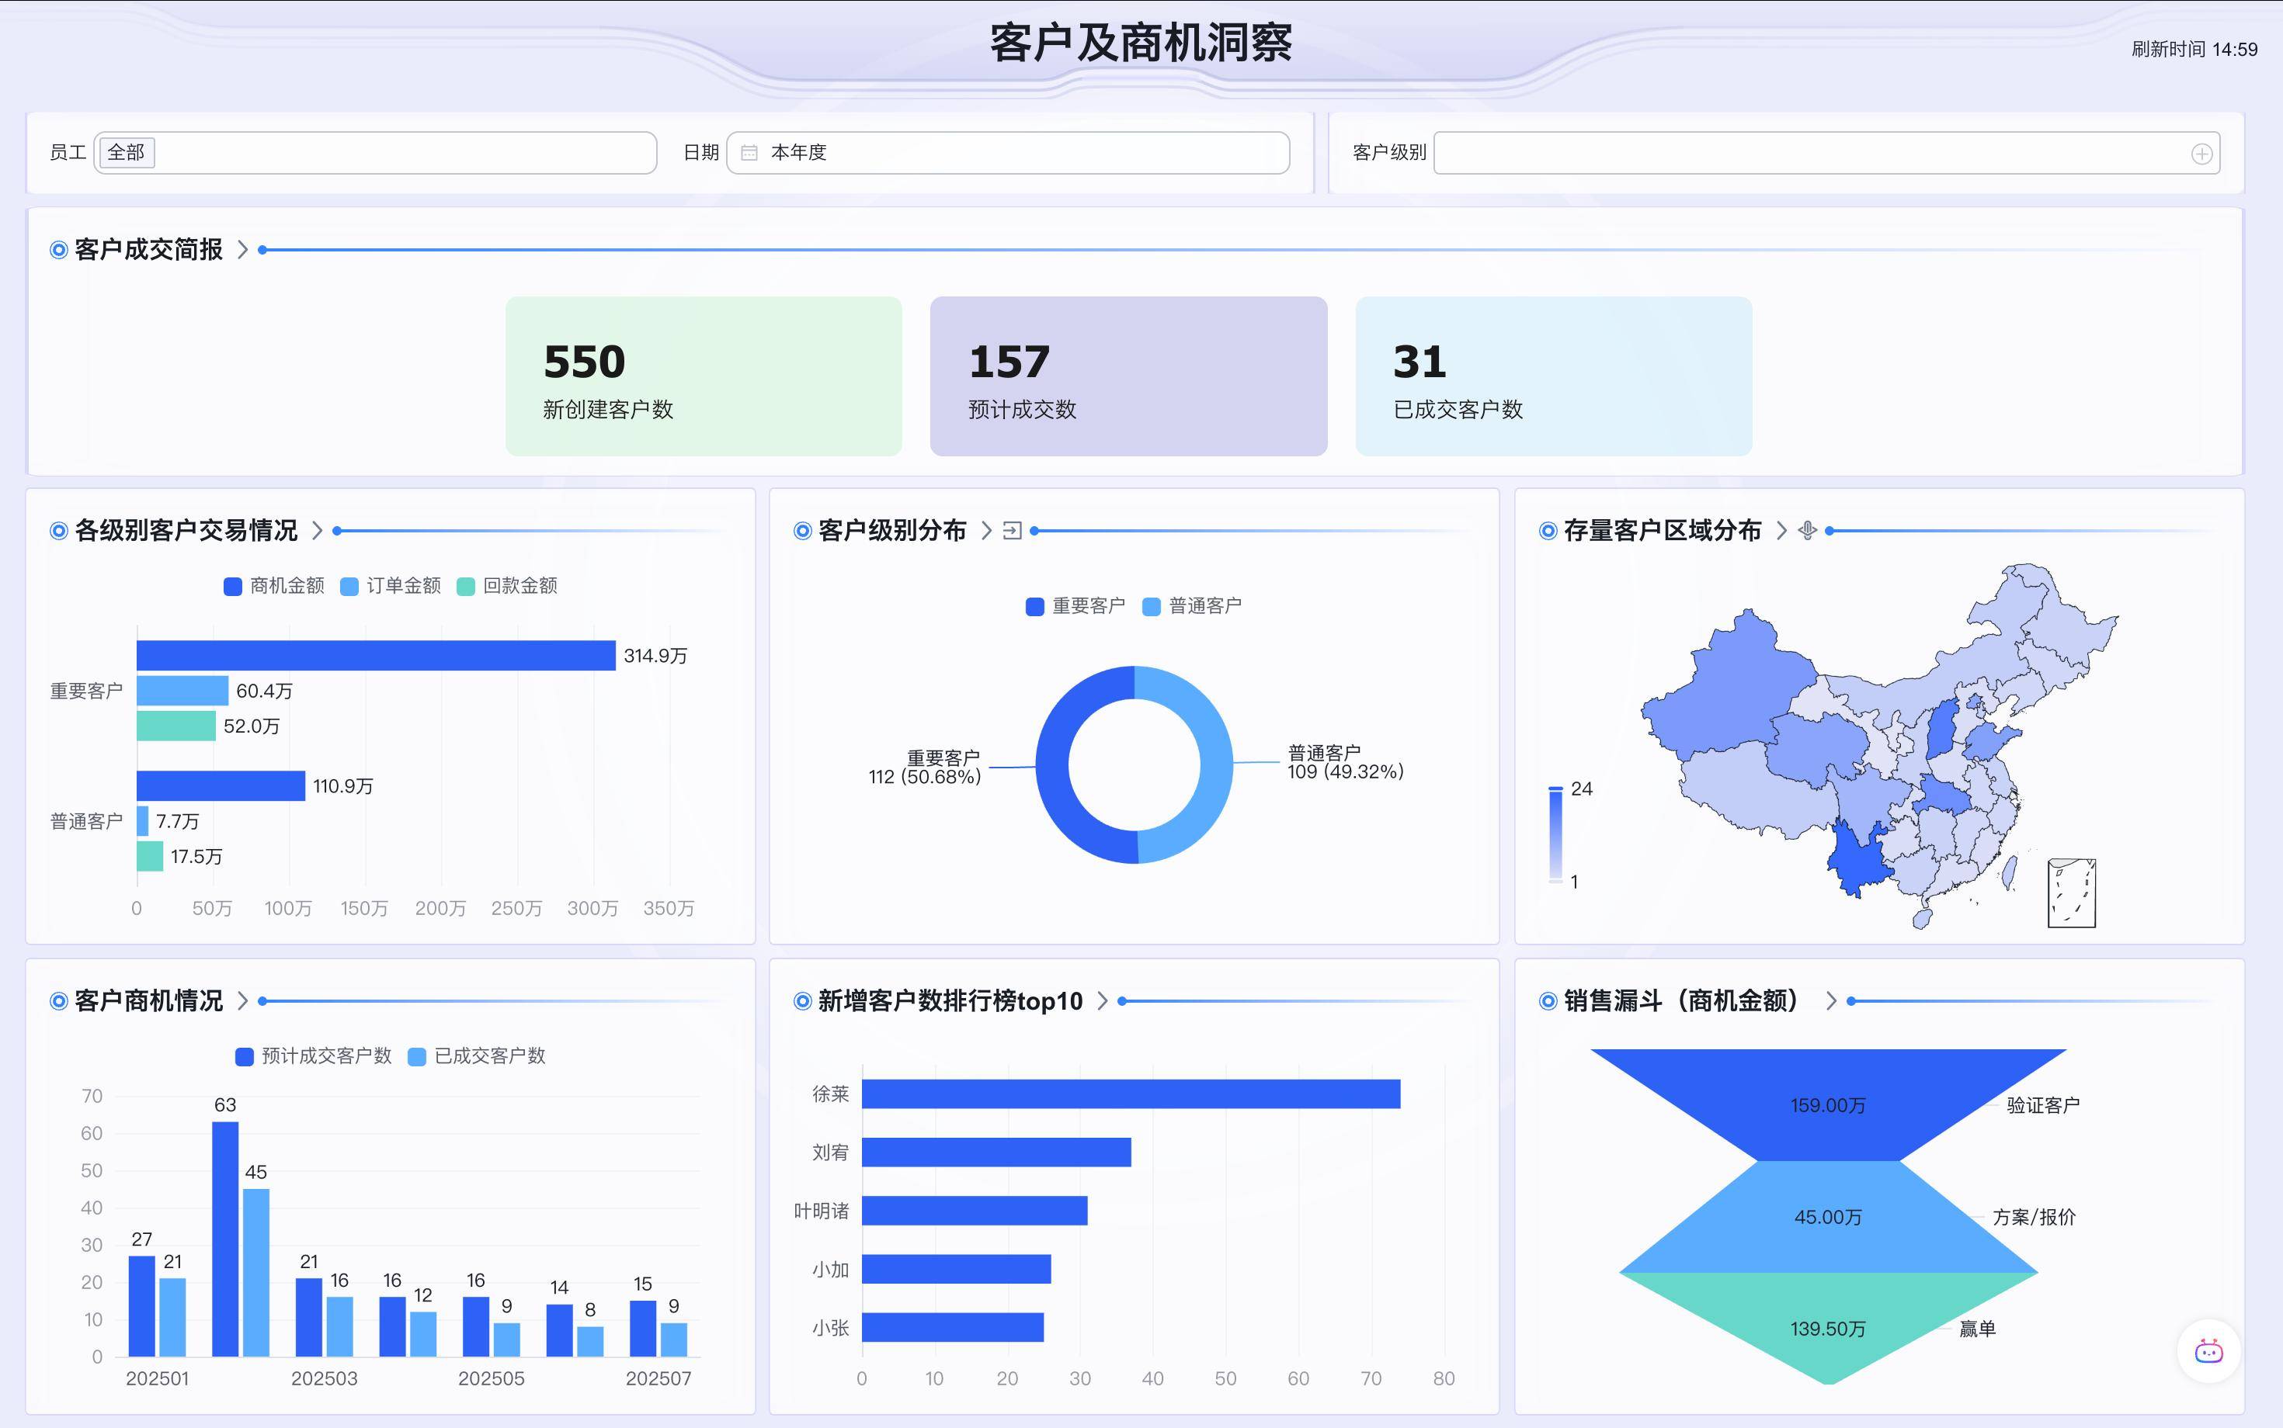Image resolution: width=2283 pixels, height=1428 pixels.
Task: Open the assistant robot floating icon
Action: 2208,1351
